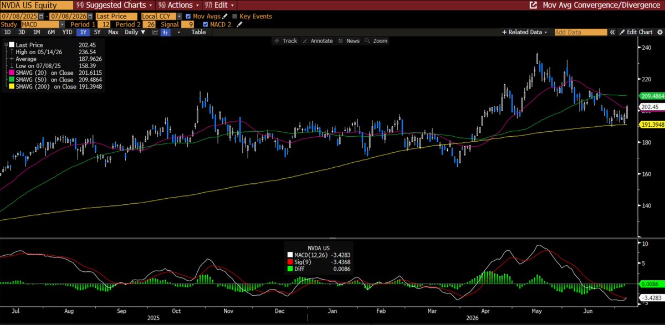Select the 1D time range tab

(7, 32)
